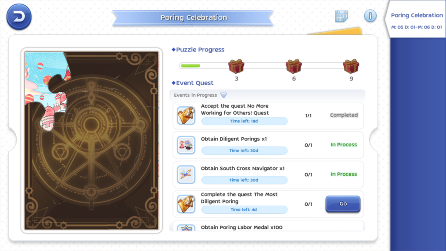Tap the puzzle card image
446x251 pixels.
click(x=91, y=141)
